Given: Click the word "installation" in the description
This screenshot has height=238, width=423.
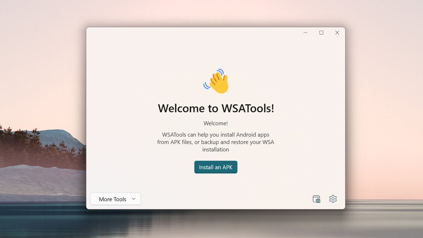Looking at the screenshot, I should click(216, 149).
